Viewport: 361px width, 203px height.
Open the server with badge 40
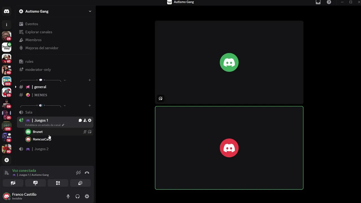click(x=6, y=70)
